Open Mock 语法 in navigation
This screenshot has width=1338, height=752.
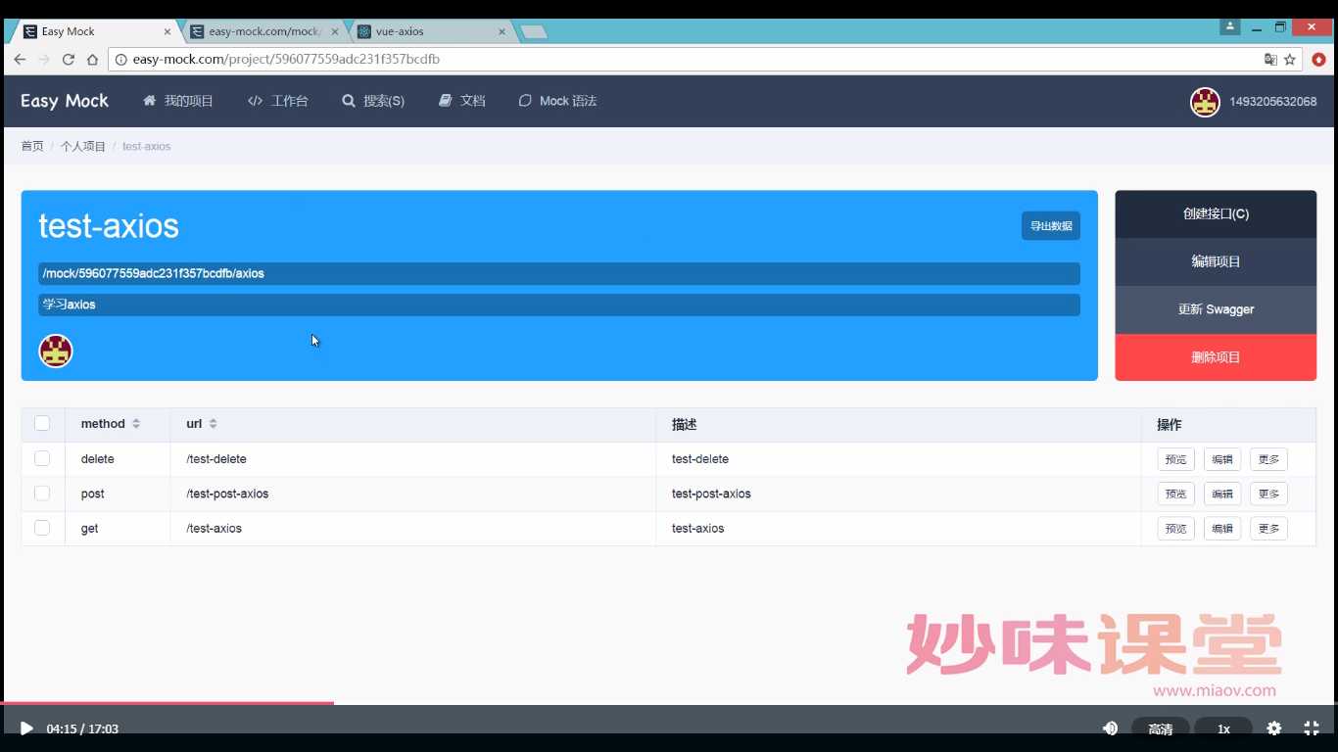click(x=557, y=101)
